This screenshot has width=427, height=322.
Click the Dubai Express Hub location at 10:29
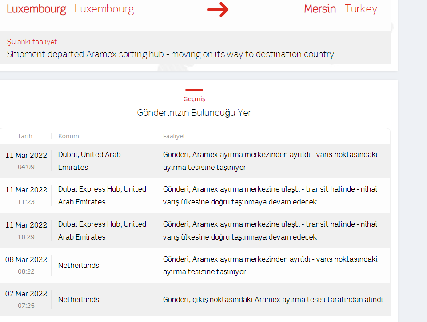102,230
